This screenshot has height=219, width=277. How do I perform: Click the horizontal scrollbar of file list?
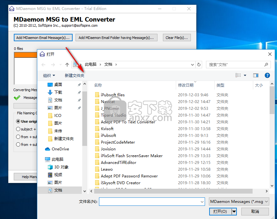click(x=173, y=191)
